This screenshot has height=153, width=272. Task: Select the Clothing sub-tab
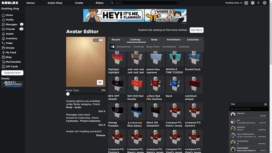point(139,47)
